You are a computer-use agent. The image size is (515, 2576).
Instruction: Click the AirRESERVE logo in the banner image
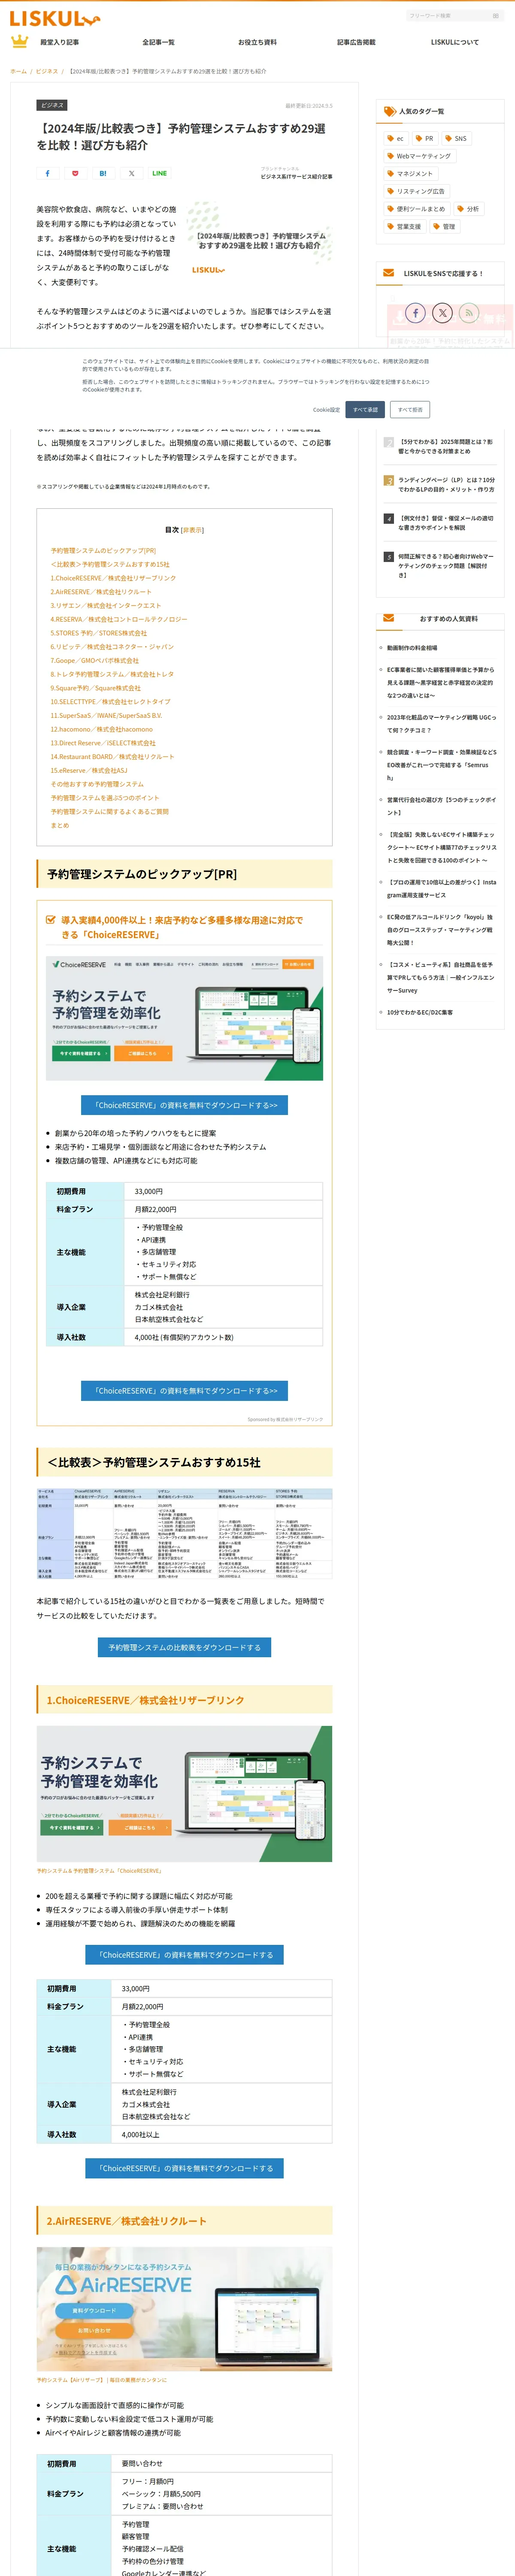coord(123,2285)
